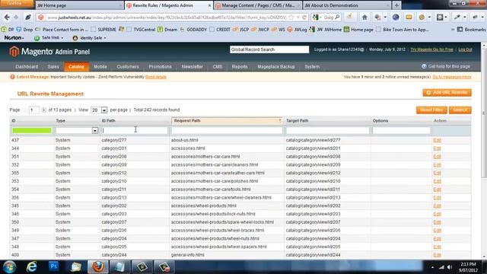This screenshot has height=274, width=487.
Task: Click the Add URL Rewrite button
Action: point(447,93)
